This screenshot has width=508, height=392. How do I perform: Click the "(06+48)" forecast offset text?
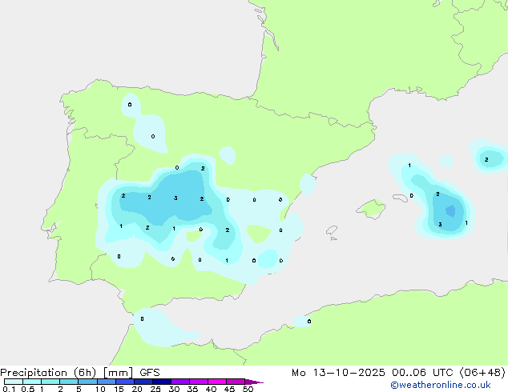(x=482, y=373)
